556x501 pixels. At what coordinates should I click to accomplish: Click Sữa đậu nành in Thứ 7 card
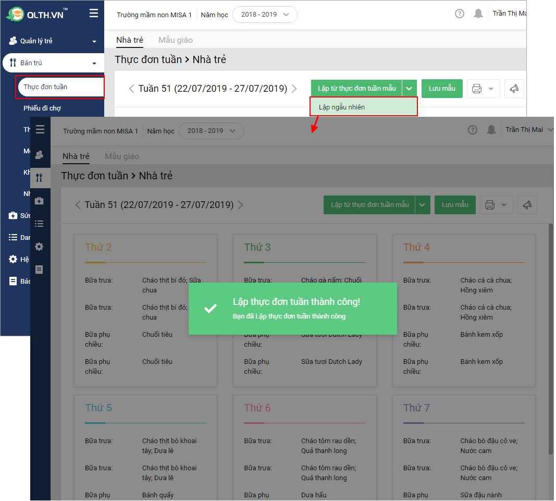(x=481, y=495)
